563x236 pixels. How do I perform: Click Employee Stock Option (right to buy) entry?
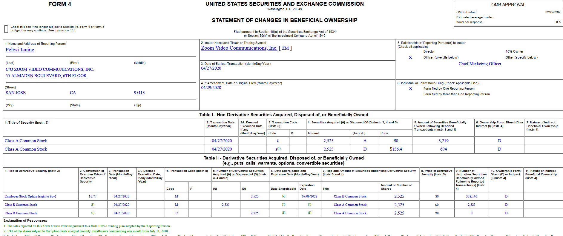pyautogui.click(x=30, y=196)
